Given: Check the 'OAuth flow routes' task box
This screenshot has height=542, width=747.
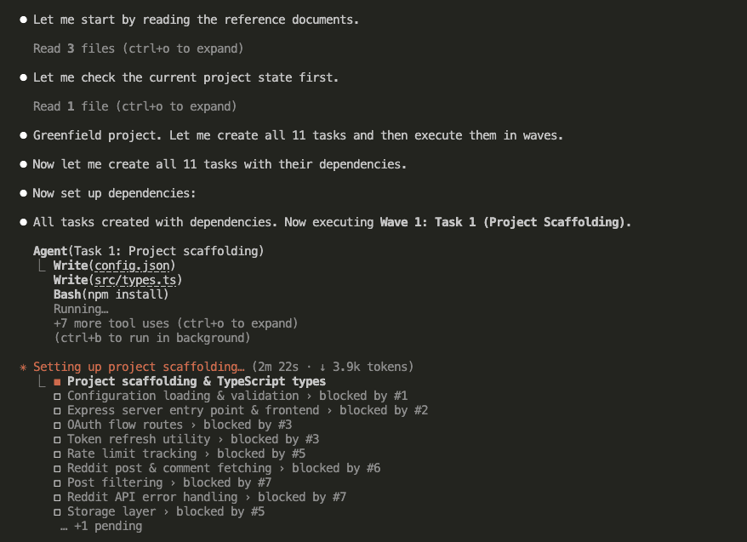Looking at the screenshot, I should tap(56, 425).
